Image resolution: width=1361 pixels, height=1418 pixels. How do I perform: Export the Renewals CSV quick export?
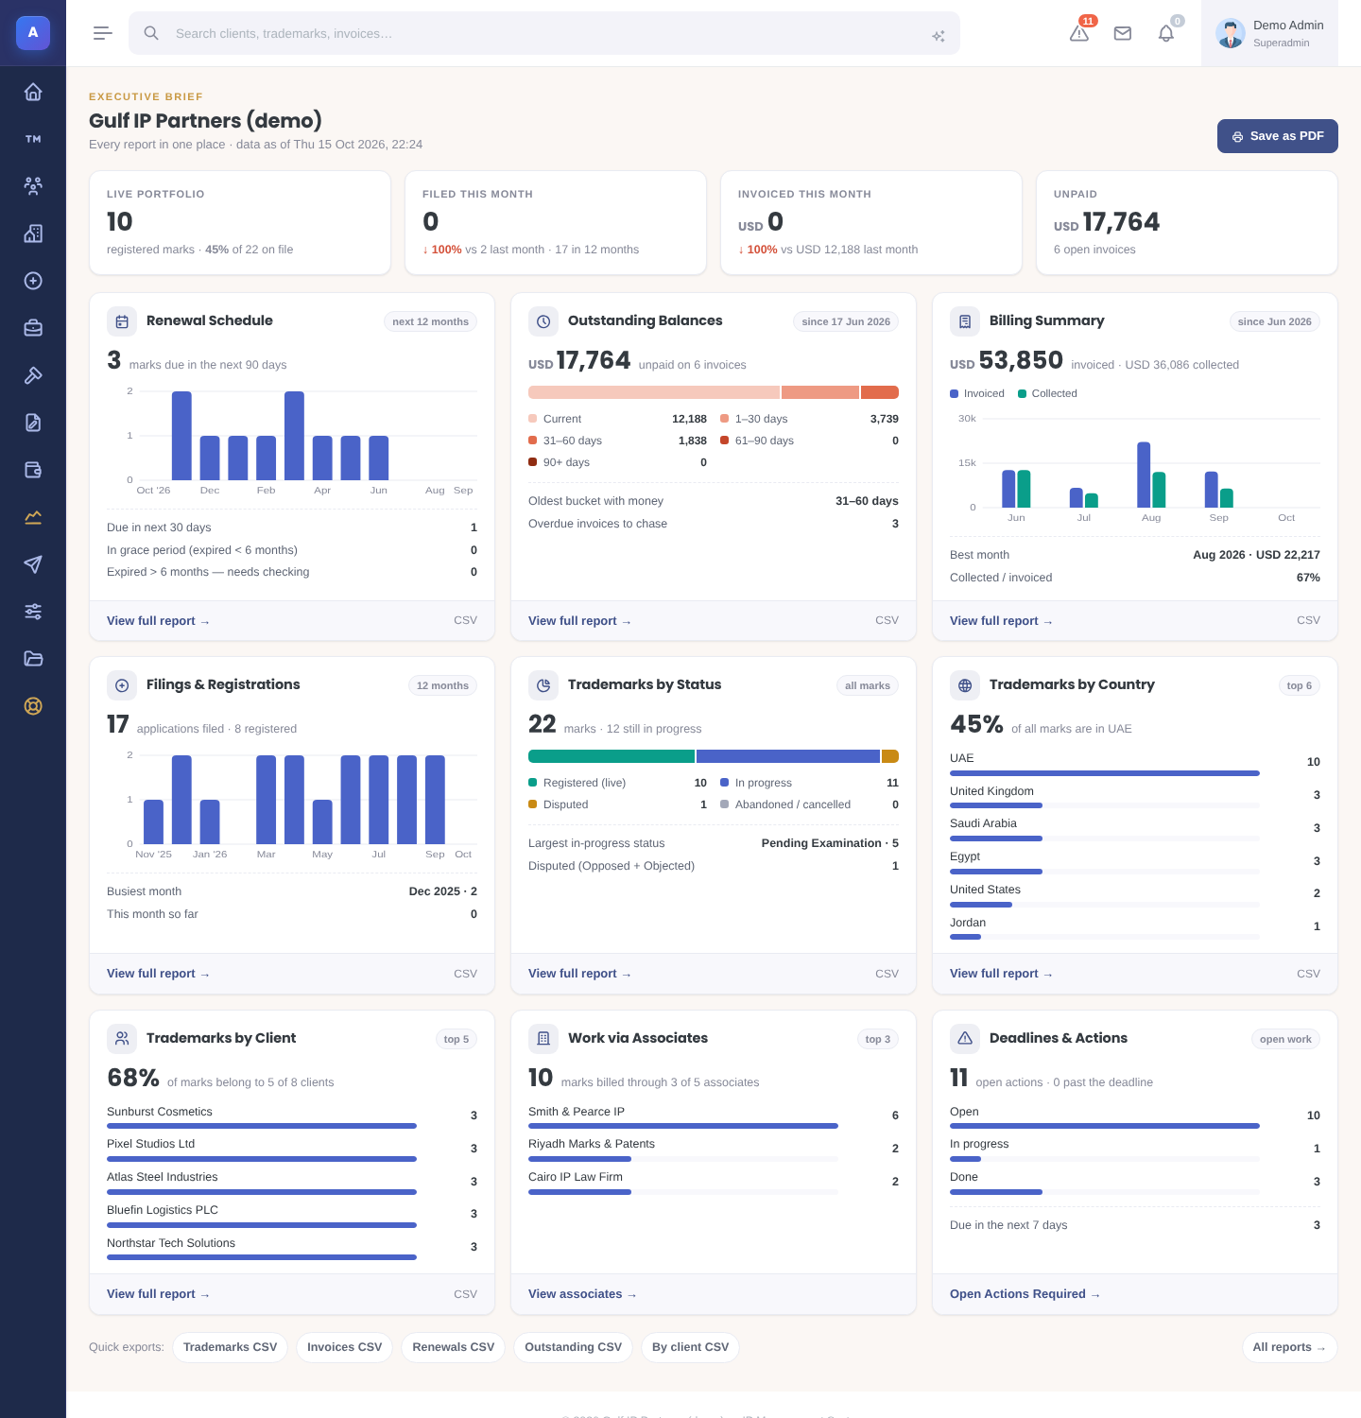coord(454,1347)
